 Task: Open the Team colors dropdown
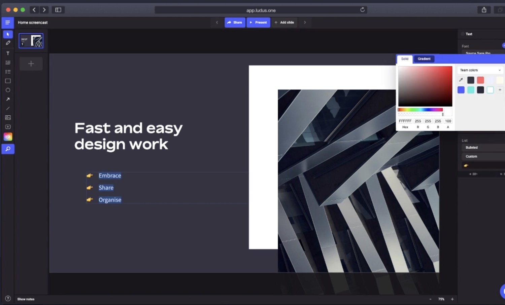[480, 70]
